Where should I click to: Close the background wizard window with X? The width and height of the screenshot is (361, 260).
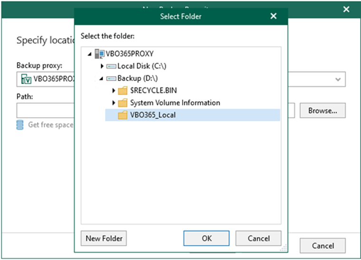point(346,10)
